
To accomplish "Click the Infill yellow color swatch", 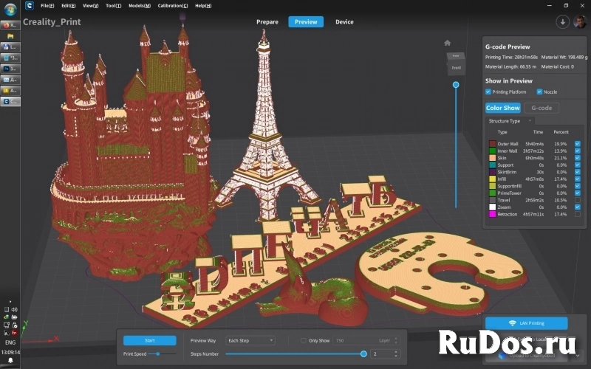I will click(x=492, y=179).
